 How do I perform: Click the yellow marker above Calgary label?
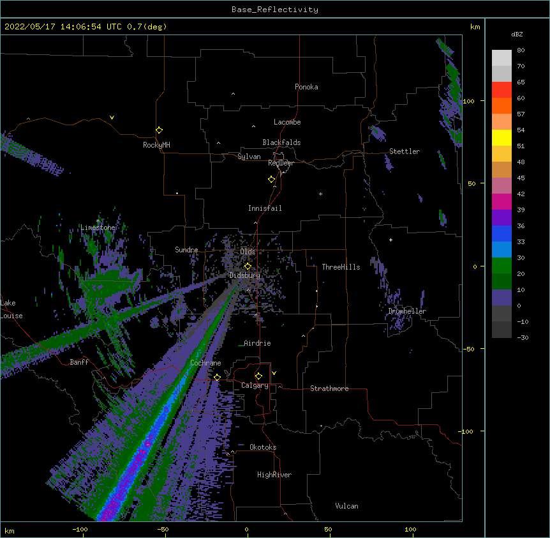258,376
